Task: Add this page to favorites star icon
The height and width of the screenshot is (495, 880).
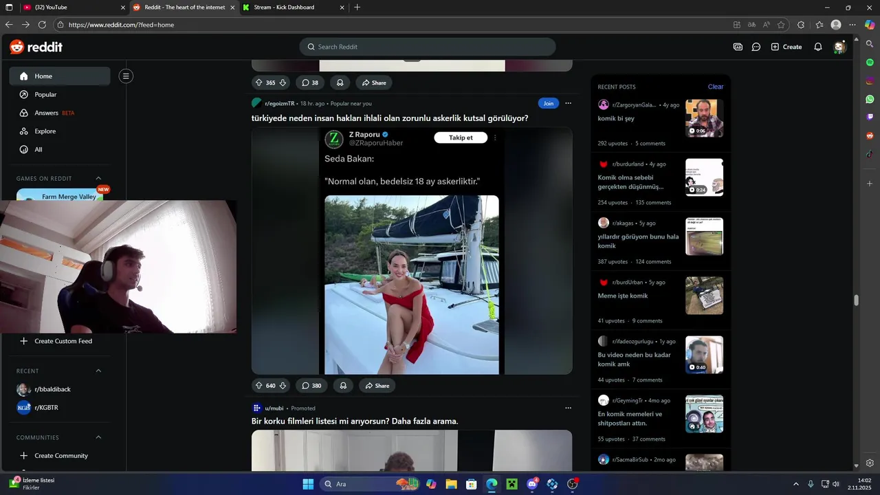Action: click(781, 25)
